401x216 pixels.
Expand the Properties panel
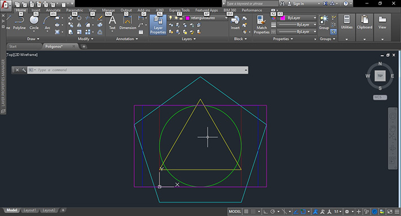tap(283, 39)
